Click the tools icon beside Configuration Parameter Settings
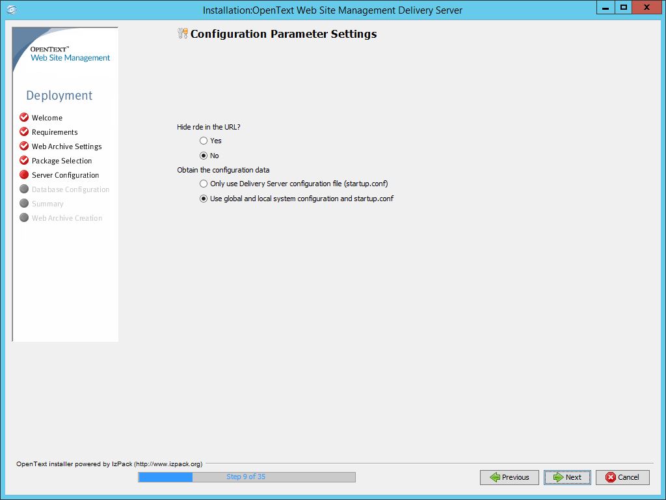Screen dimensions: 666x500 click(x=183, y=33)
